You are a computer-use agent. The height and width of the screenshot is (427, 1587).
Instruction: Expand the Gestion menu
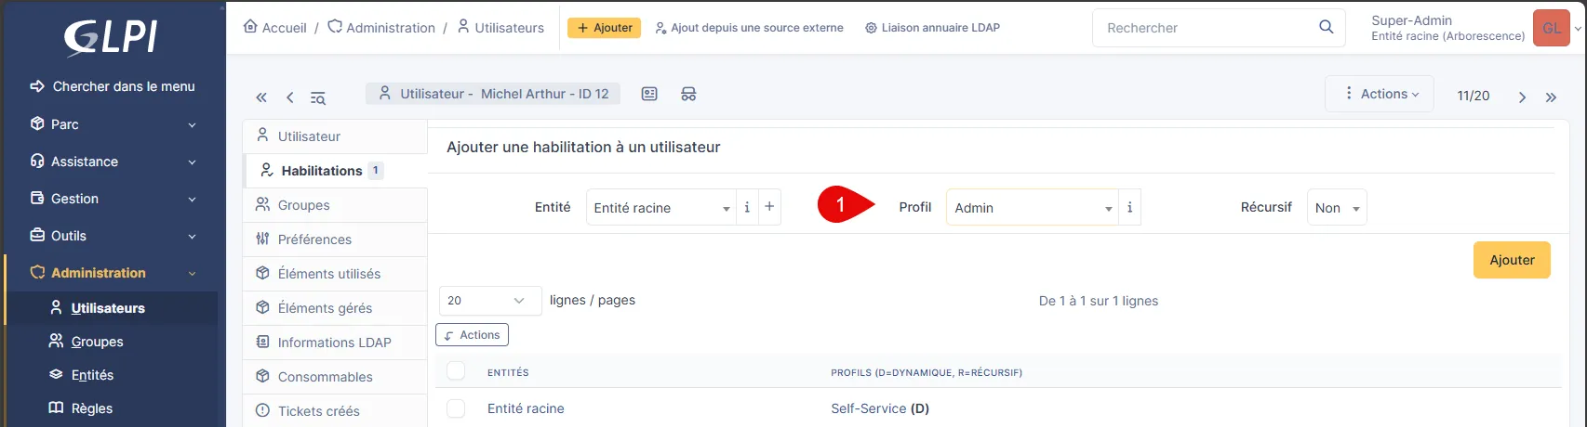[113, 199]
